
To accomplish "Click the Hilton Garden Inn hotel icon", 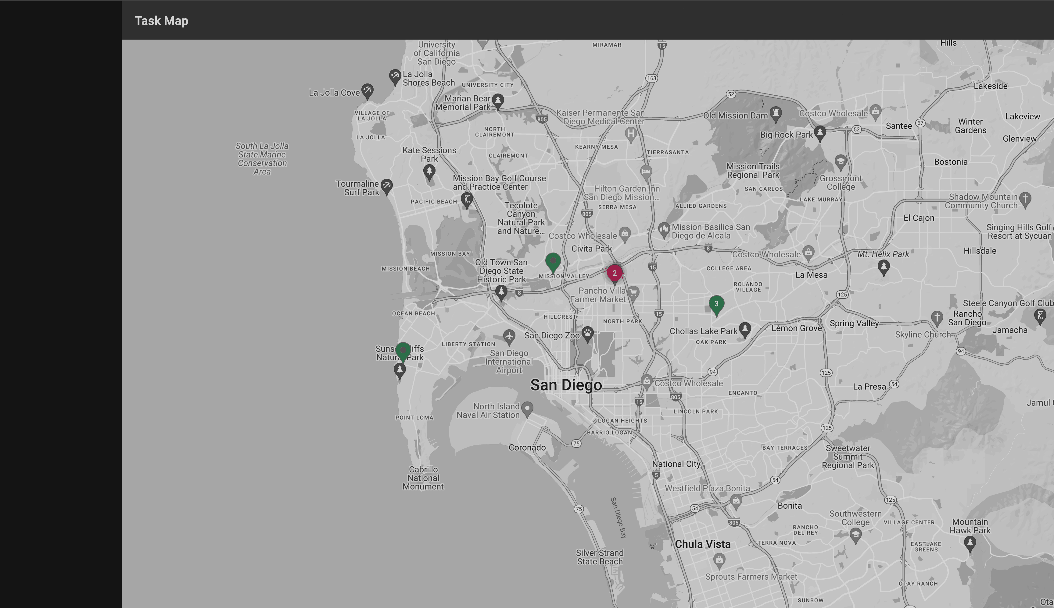I will click(646, 171).
